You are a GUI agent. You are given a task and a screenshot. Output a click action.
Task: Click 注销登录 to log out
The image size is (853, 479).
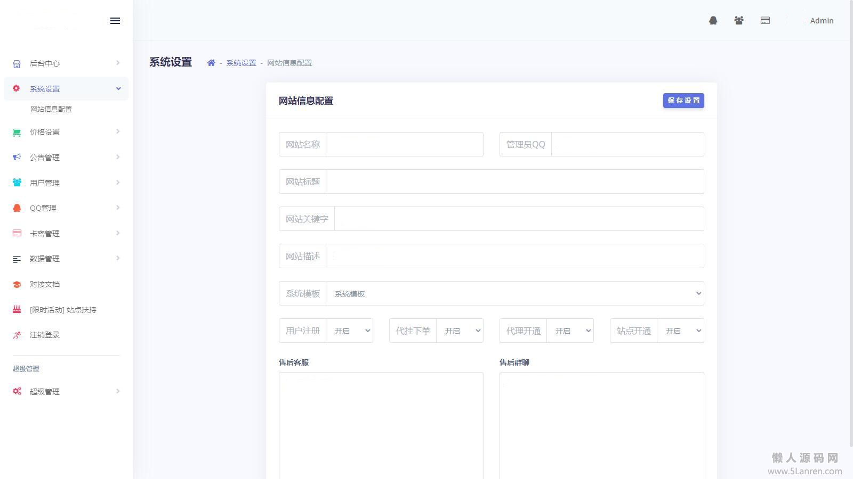point(45,335)
